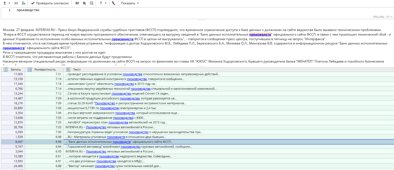Open производство link in 'Вектор начинает' row
The width and height of the screenshot is (394, 170).
coord(104,166)
